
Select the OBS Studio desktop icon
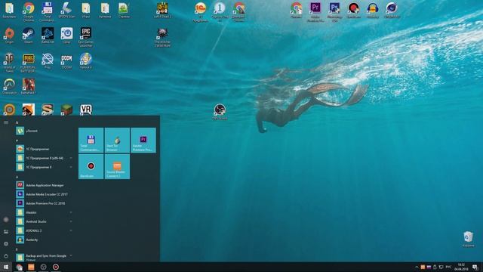click(220, 111)
